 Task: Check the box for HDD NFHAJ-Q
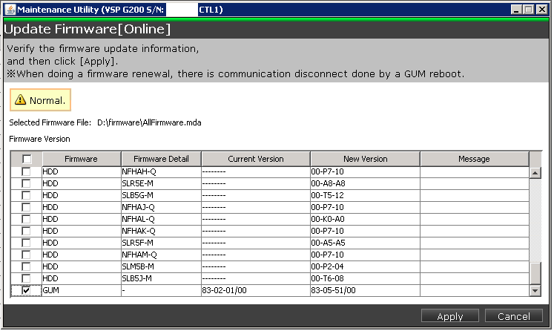click(26, 207)
